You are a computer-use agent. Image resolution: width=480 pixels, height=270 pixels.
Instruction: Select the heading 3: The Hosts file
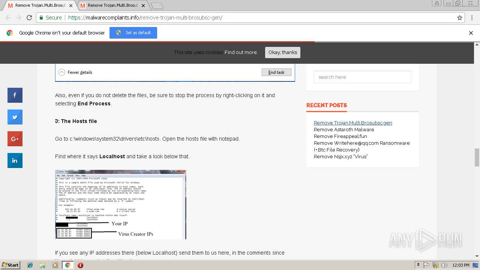coord(76,121)
